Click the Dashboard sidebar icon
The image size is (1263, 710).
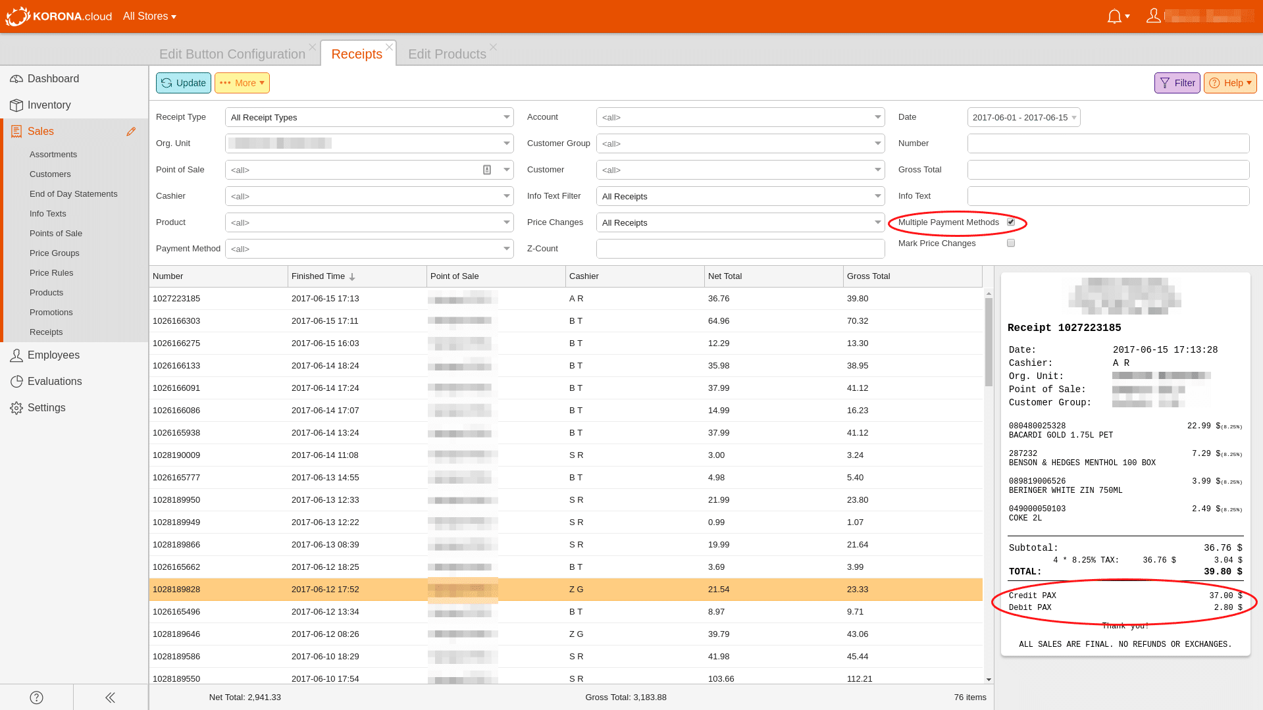coord(16,79)
